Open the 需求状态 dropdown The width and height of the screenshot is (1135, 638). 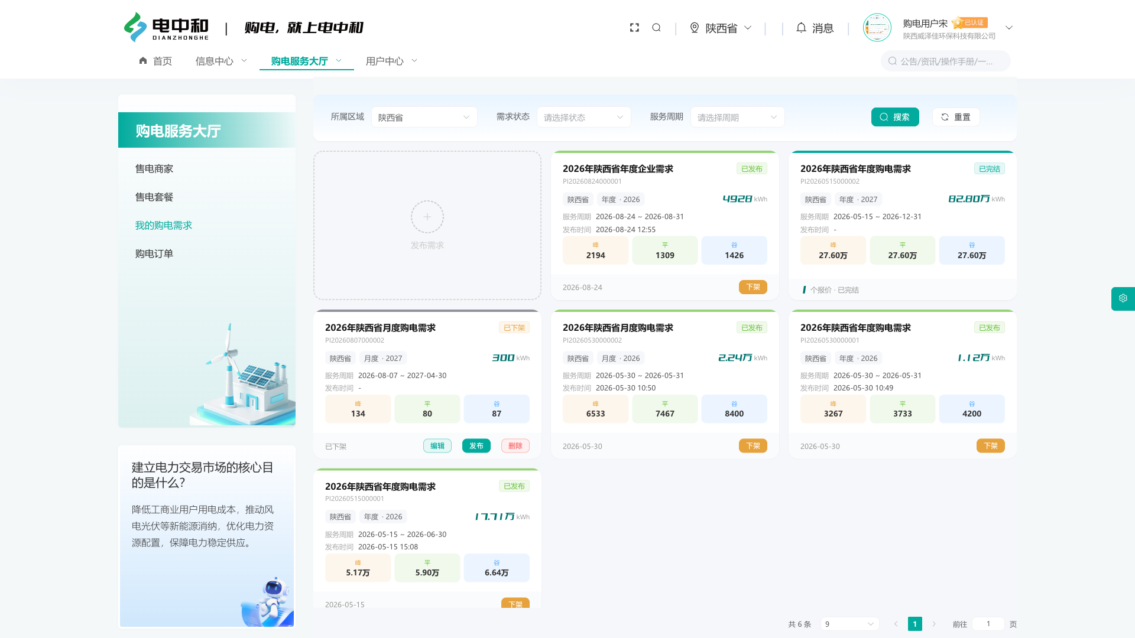[x=584, y=117]
